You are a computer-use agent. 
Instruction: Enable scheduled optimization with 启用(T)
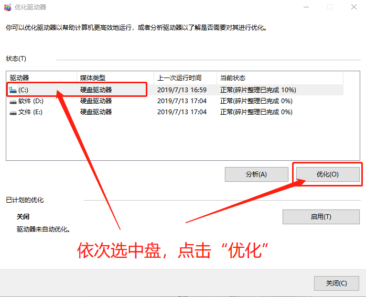click(x=320, y=217)
